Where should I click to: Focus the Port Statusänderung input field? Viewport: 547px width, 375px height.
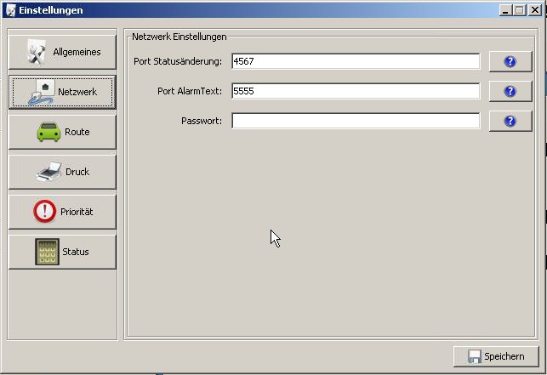pyautogui.click(x=355, y=61)
